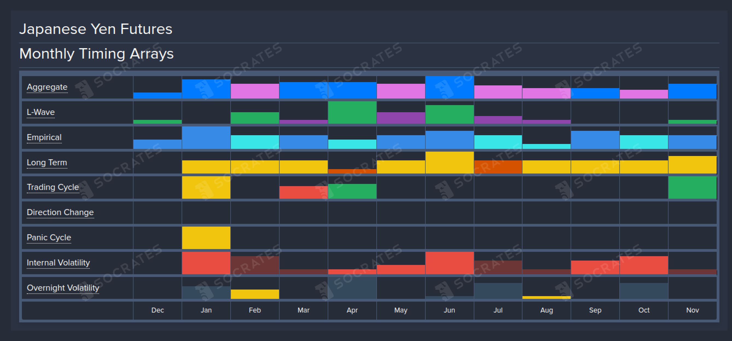Click the tall blue Aggregate bar in Jun
The width and height of the screenshot is (732, 341).
pos(449,87)
